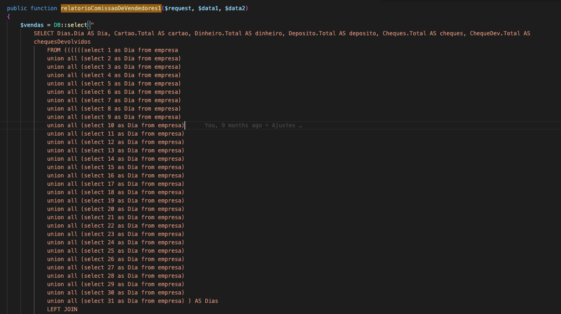Click the highlighted relatorioComissaoDeVendedores1 function name

111,8
